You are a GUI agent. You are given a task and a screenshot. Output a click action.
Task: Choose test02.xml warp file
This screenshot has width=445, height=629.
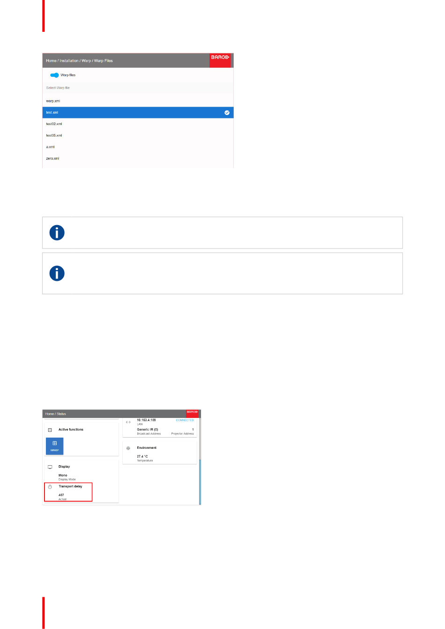(x=138, y=124)
